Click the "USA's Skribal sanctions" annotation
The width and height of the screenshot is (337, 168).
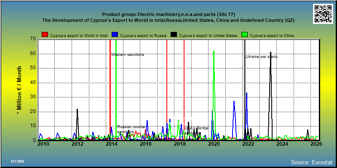(x=196, y=131)
